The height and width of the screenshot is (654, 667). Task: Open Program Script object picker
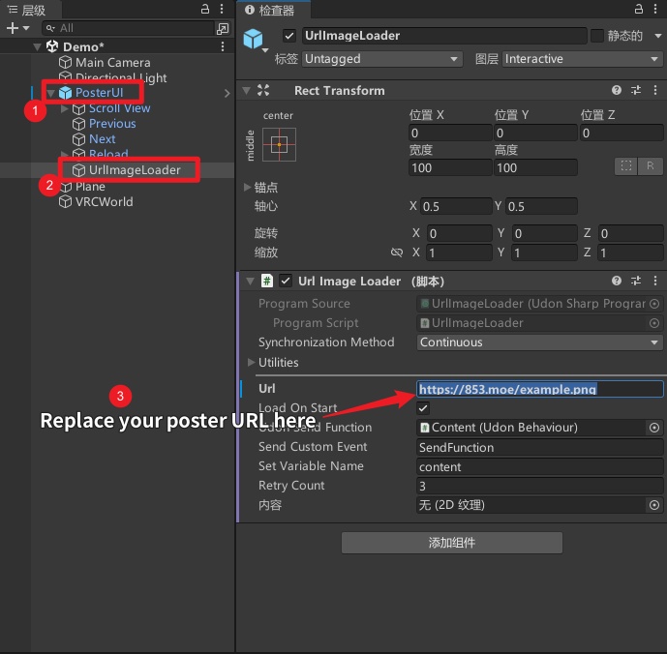click(654, 323)
